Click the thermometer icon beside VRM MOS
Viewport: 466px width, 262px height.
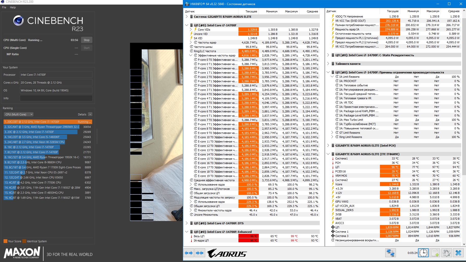coord(333,176)
